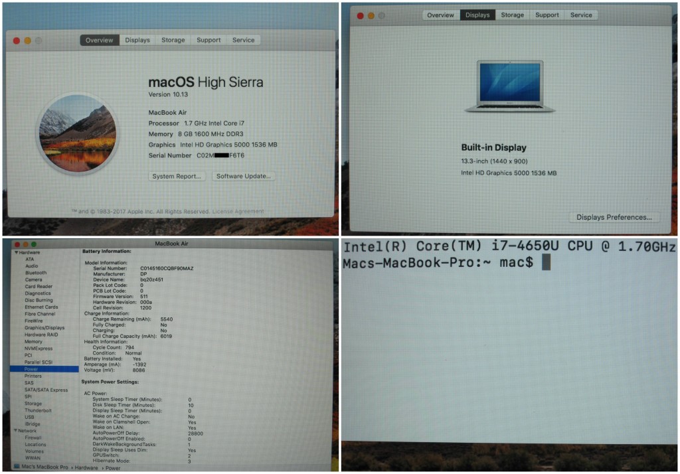Select NVMExpress in the sidebar

[x=39, y=349]
